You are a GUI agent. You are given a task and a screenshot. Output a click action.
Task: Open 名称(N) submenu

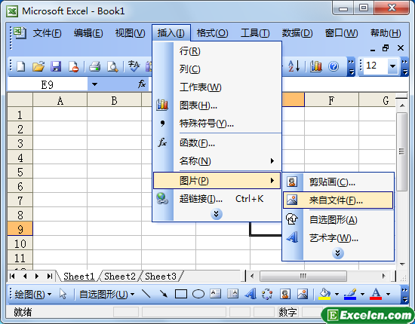point(217,160)
